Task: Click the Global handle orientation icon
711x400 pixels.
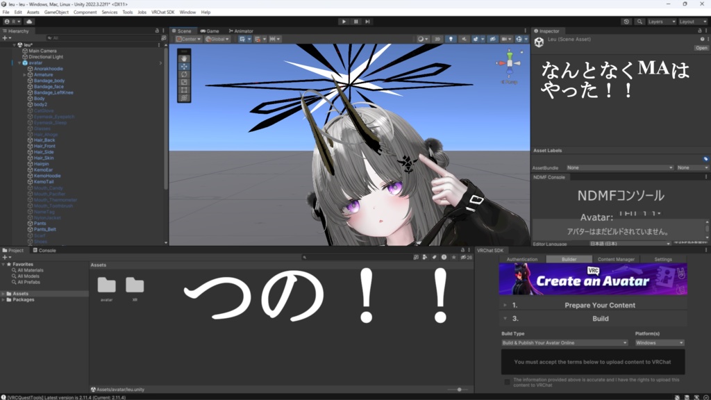Action: pos(208,39)
